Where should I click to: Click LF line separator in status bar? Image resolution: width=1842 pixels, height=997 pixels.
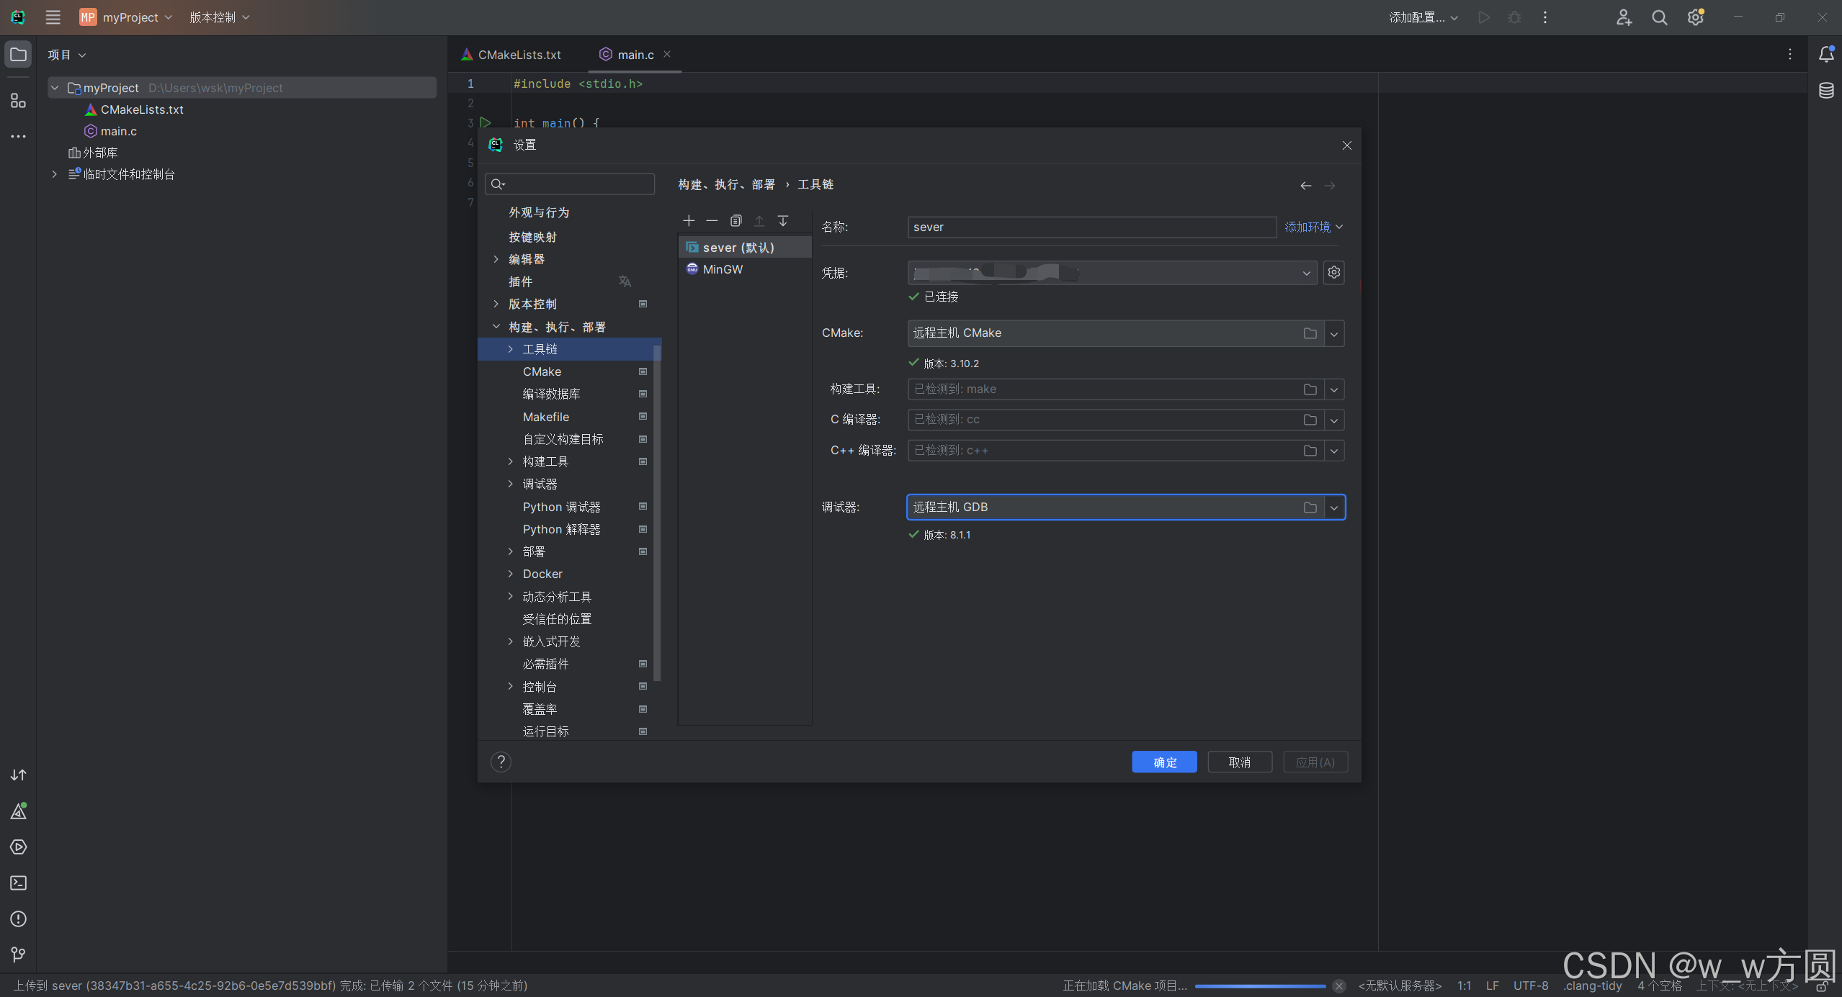click(x=1493, y=985)
